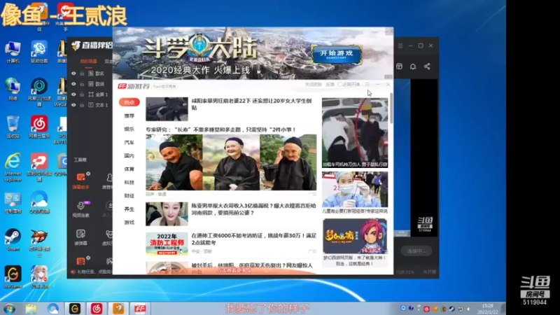Toggle visibility of the second source layer
This screenshot has width=560, height=315.
[73, 84]
